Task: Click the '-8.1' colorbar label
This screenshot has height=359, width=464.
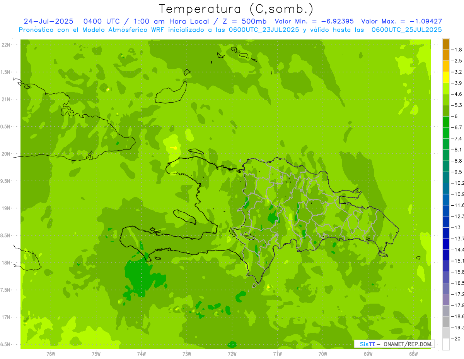Action: (457, 149)
